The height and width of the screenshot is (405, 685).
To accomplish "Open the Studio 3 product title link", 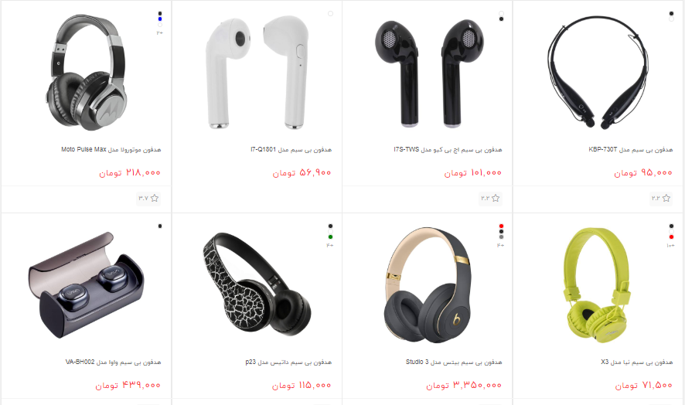I will pos(454,362).
